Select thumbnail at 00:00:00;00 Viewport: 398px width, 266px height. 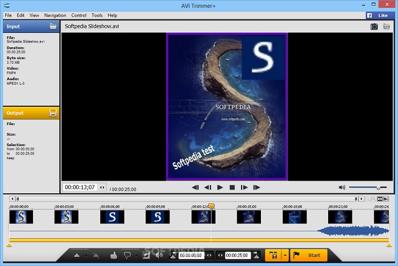21,217
